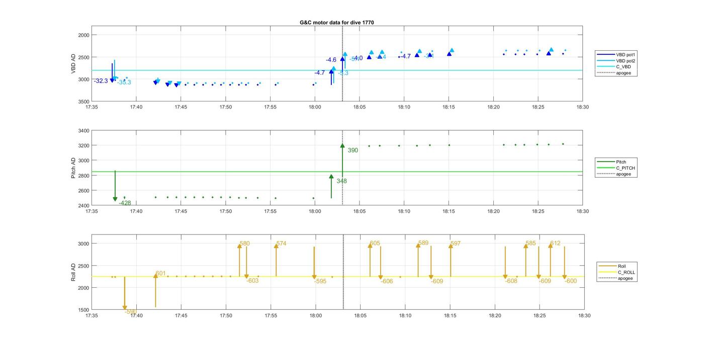This screenshot has height=348, width=704.
Task: Click the "574" roll move label
Action: click(x=281, y=244)
